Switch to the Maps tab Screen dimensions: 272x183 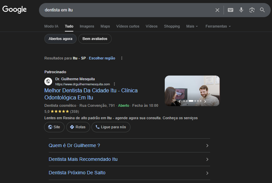[x=105, y=26]
